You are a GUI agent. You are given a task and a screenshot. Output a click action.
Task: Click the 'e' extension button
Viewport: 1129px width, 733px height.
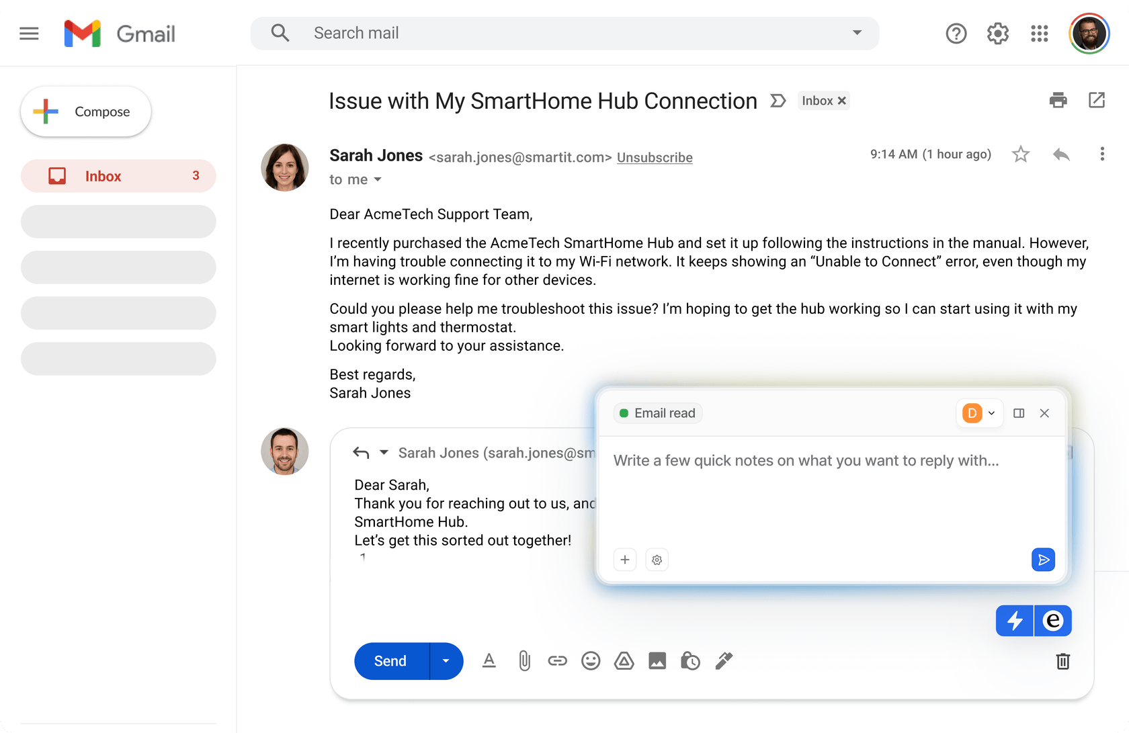pyautogui.click(x=1053, y=621)
